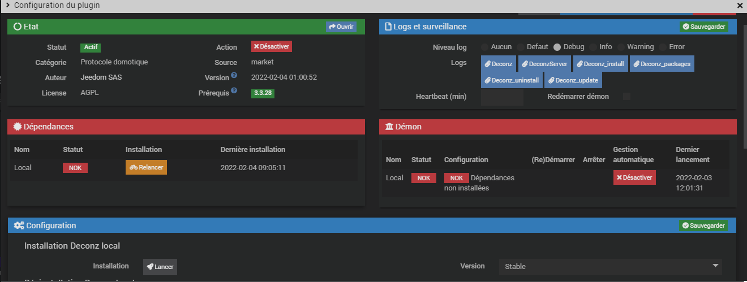Click the red Désactiver button next to Action
Screen dimensions: 747x282
(272, 47)
